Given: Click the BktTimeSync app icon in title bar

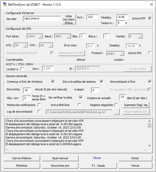Looking at the screenshot, I should (x=5, y=4).
